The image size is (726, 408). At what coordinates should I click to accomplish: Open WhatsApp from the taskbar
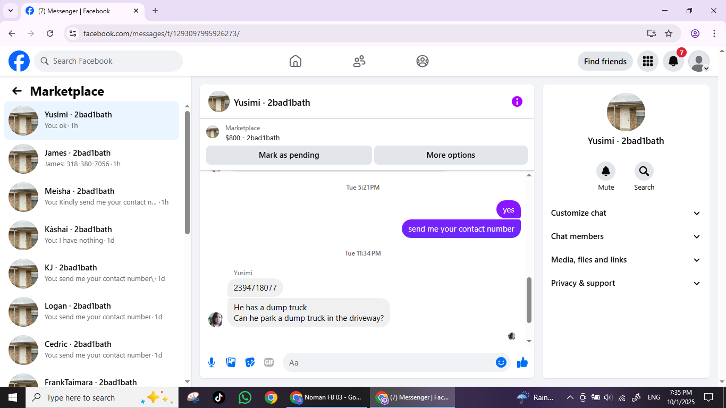(245, 397)
